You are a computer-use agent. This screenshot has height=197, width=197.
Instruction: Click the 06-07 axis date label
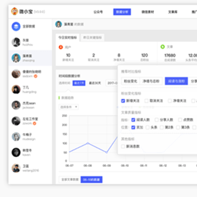[69, 166]
